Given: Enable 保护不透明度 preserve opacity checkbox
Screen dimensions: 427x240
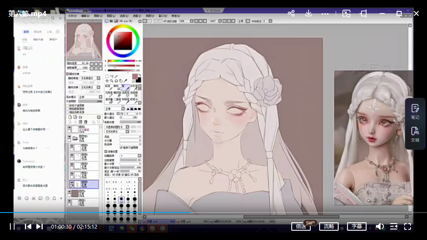Looking at the screenshot, I should pos(68,106).
